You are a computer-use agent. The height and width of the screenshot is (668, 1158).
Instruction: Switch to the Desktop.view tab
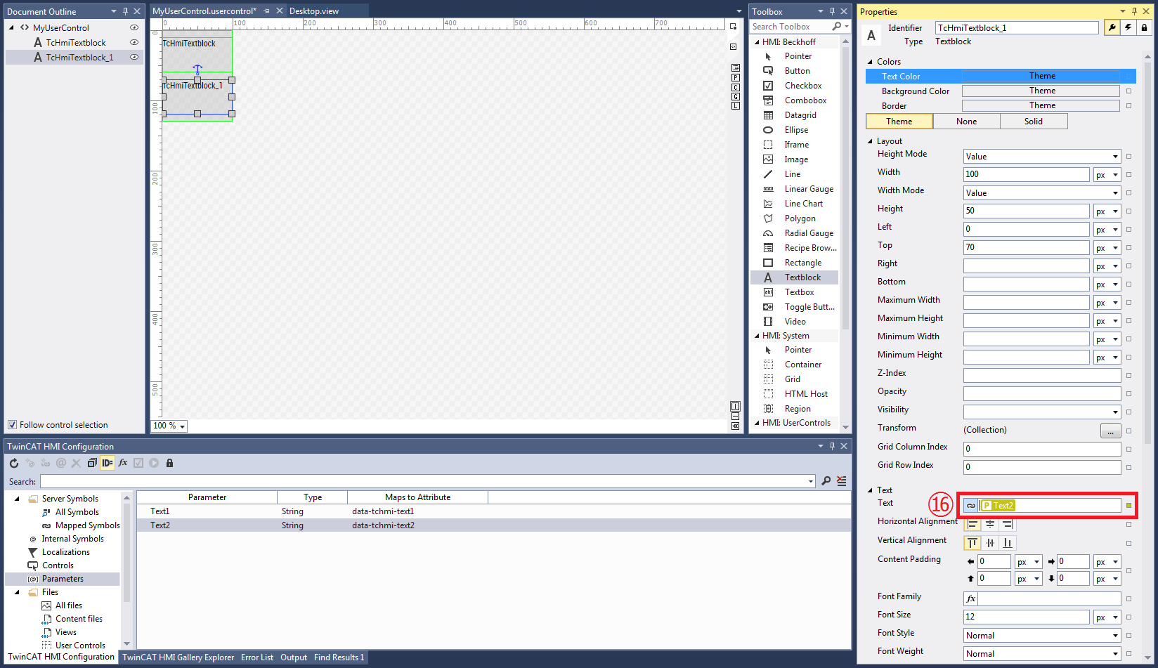(x=314, y=11)
